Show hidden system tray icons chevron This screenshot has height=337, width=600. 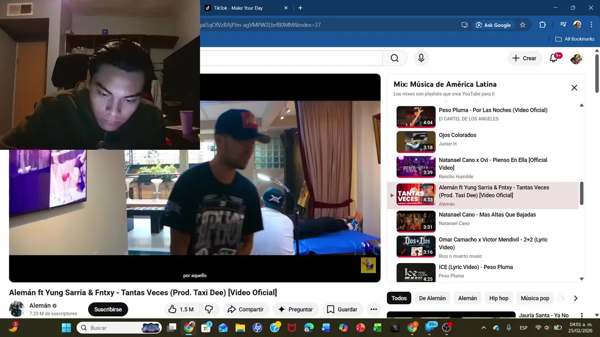click(484, 328)
